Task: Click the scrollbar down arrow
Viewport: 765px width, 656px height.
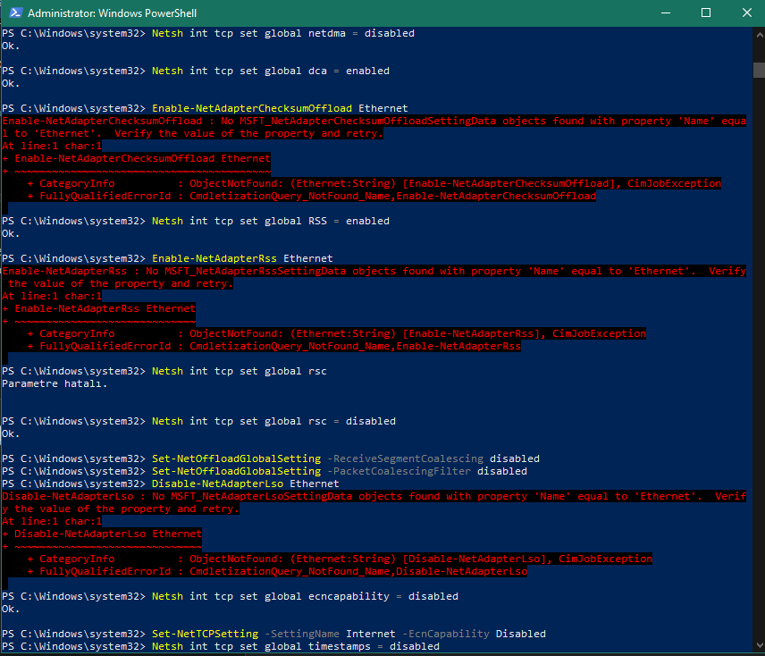Action: 759,644
